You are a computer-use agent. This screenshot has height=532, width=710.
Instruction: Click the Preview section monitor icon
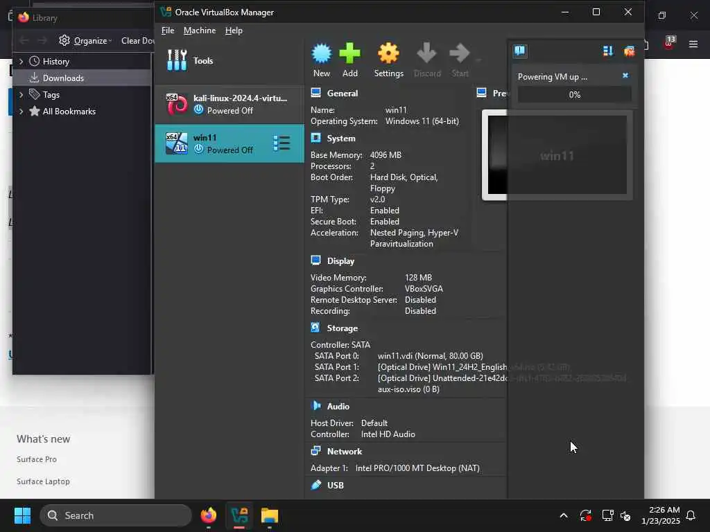[481, 93]
